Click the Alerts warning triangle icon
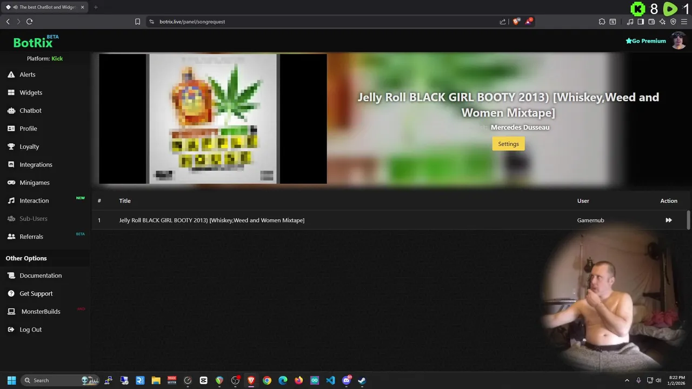 point(11,75)
